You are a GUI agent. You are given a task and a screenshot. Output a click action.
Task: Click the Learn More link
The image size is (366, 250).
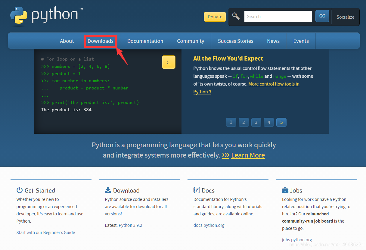(248, 155)
